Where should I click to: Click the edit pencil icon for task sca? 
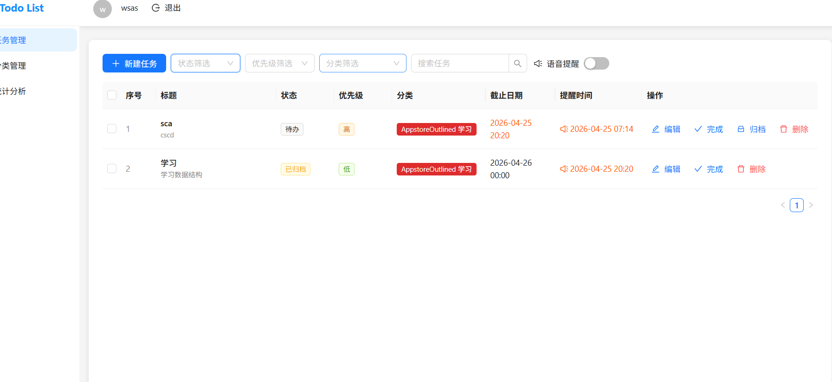coord(656,129)
